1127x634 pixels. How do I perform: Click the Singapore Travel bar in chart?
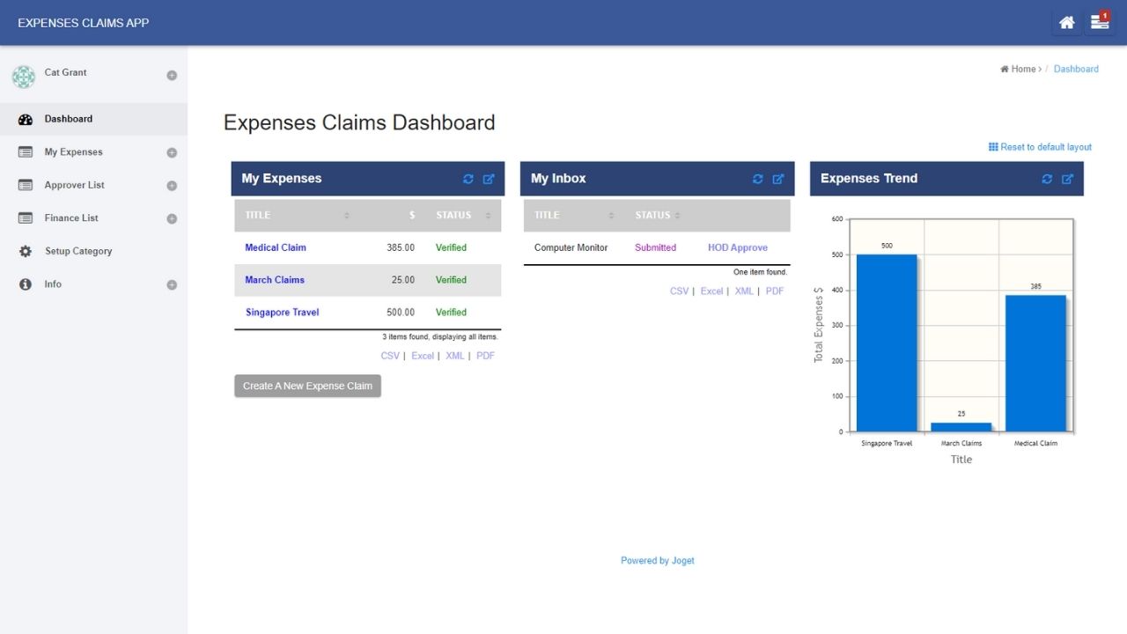(x=887, y=343)
